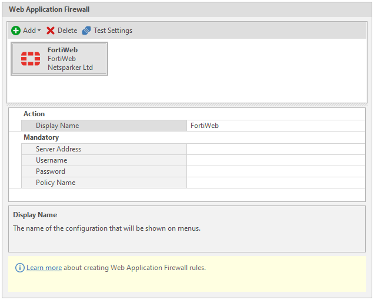
Task: Click the green Add plus icon
Action: point(16,31)
